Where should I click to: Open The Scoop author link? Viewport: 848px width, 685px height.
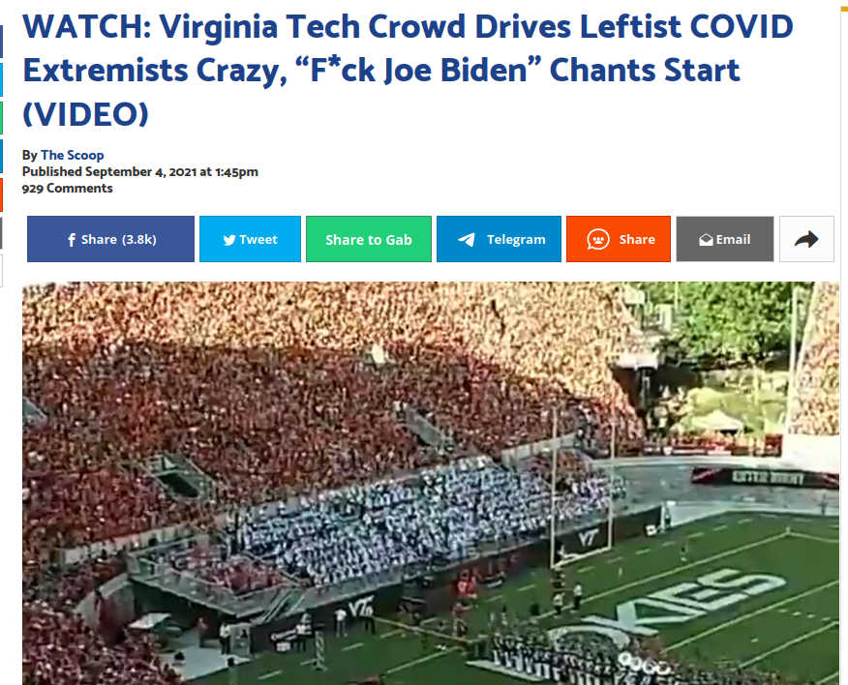(73, 155)
